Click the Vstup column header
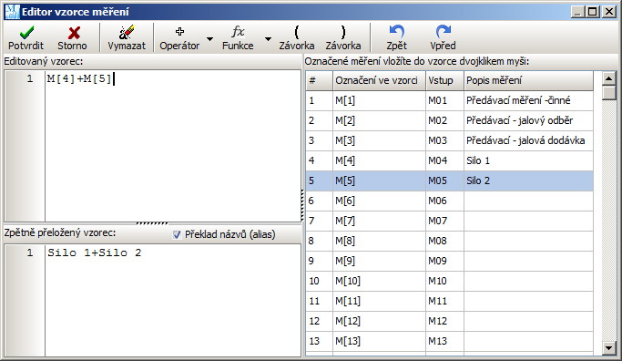The image size is (622, 361). point(444,80)
